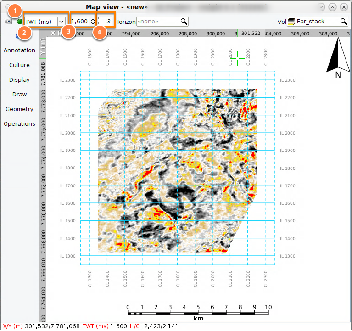Click the Horizon «none» selection field

[x=162, y=22]
